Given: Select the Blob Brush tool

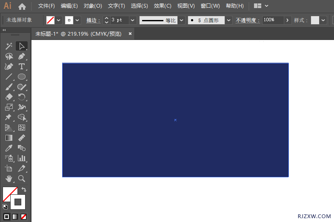Looking at the screenshot, I should pos(22,87).
